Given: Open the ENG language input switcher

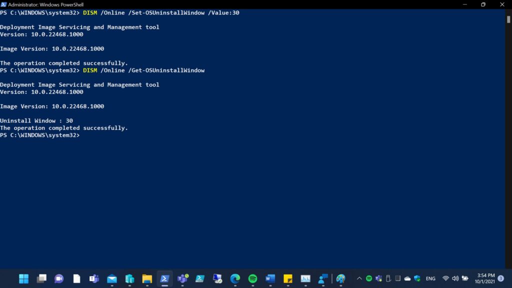Looking at the screenshot, I should click(430, 278).
